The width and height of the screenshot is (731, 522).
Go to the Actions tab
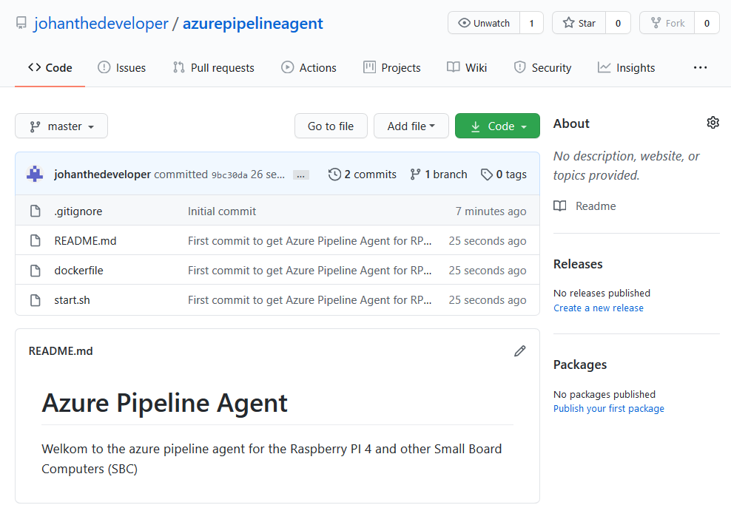[x=309, y=67]
